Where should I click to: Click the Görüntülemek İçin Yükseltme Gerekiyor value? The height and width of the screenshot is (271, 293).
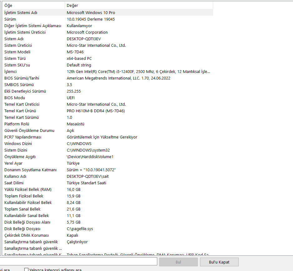click(102, 137)
